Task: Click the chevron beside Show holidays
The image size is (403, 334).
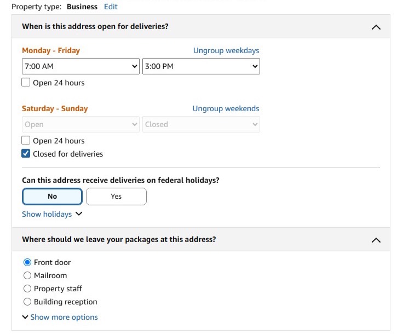Action: pos(79,214)
